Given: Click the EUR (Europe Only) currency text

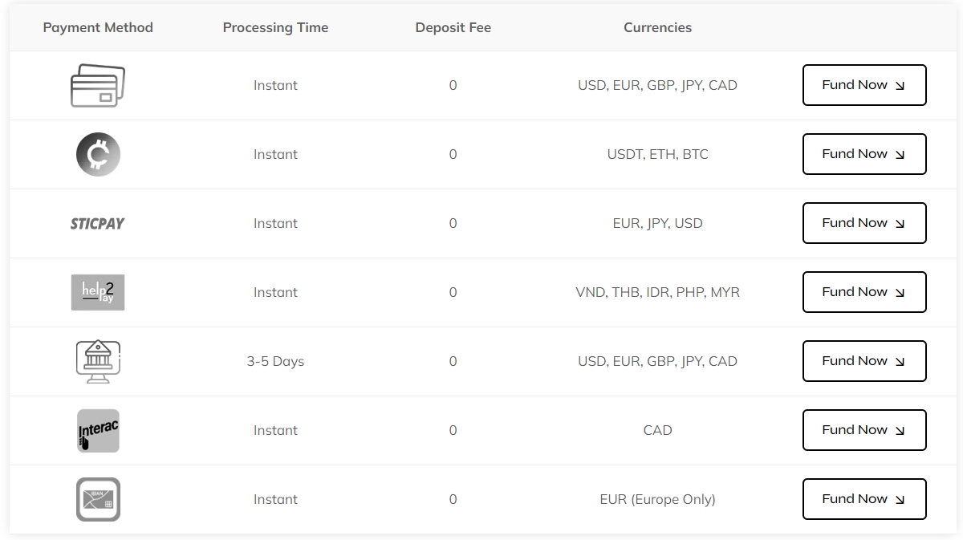Looking at the screenshot, I should [x=657, y=498].
